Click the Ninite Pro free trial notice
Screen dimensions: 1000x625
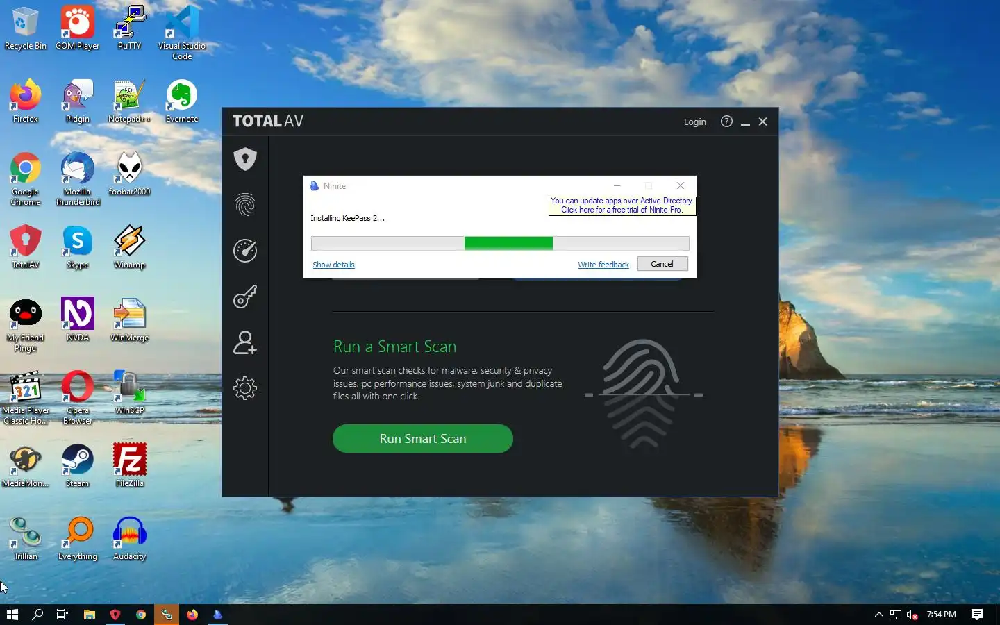click(622, 205)
